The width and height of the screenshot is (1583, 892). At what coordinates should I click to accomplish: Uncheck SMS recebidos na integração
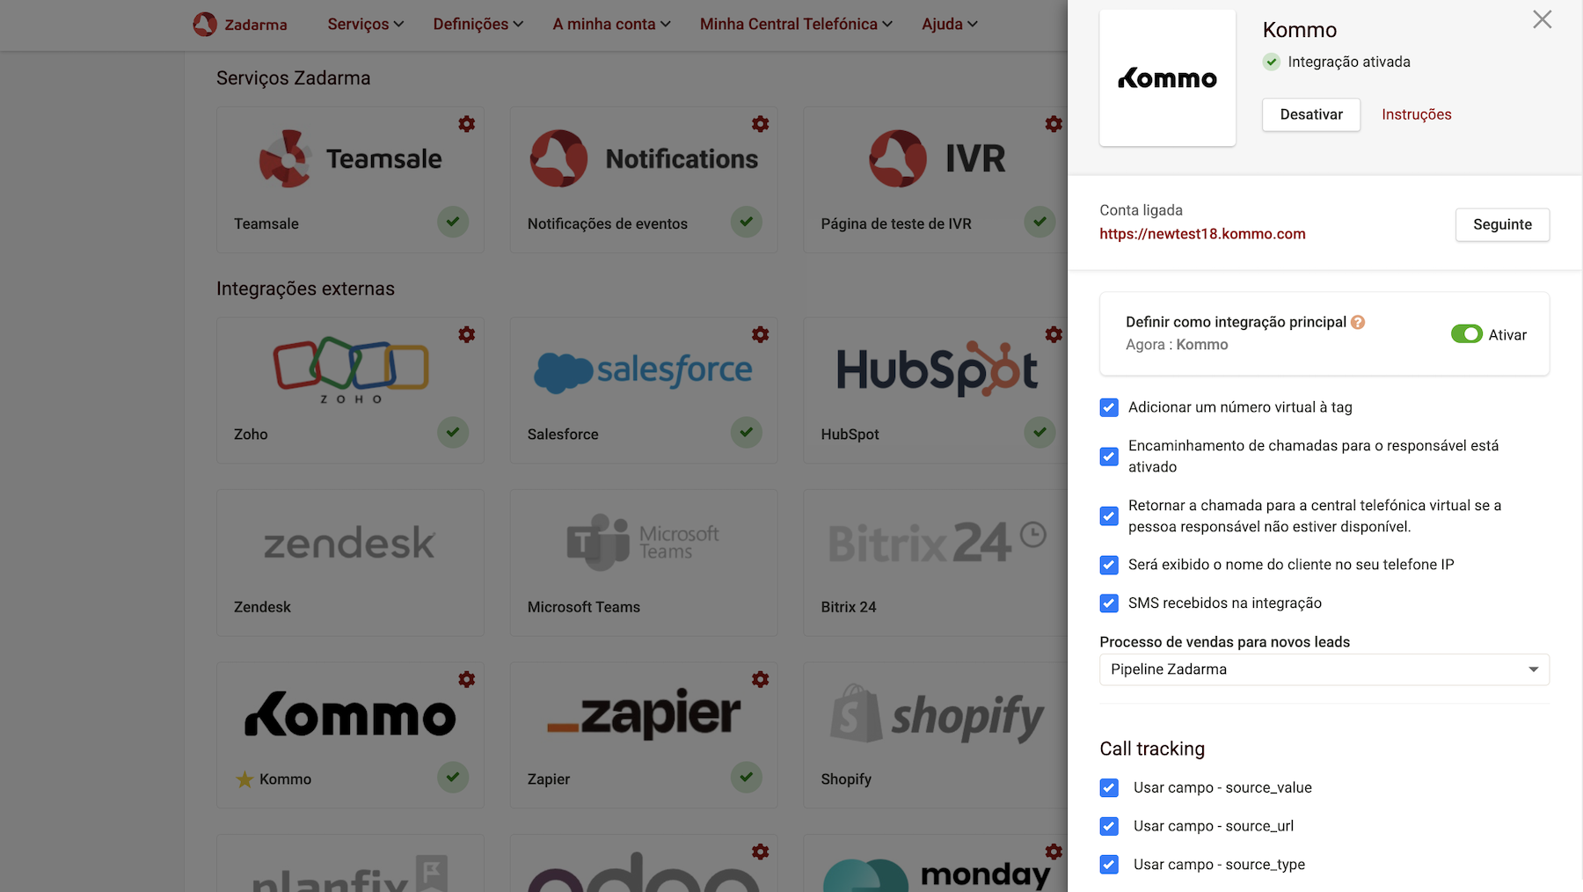(x=1109, y=603)
